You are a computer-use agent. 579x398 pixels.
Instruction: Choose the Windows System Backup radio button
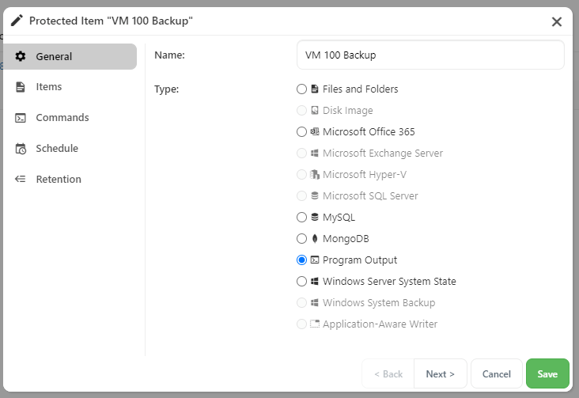[x=301, y=303]
